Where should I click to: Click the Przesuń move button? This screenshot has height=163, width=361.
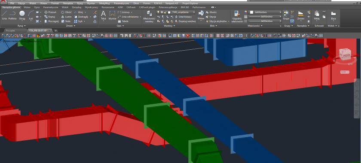(50, 12)
